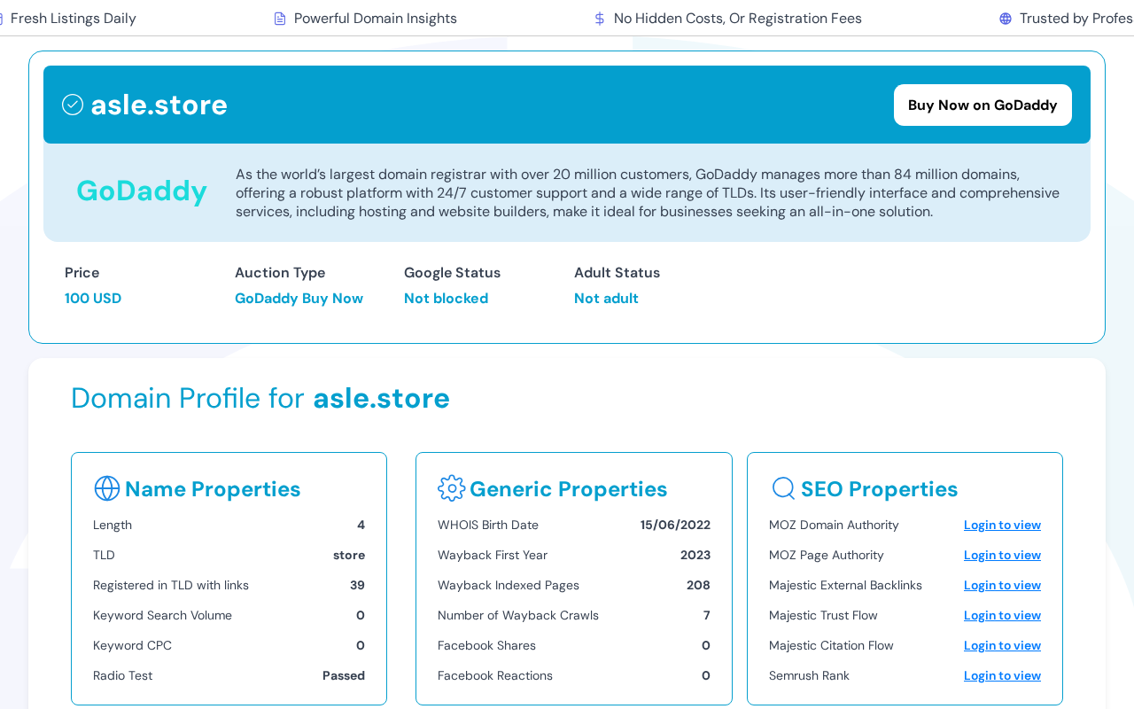Open Login to view for Semrush Rank
Viewport: 1134px width, 709px height.
pyautogui.click(x=1002, y=675)
